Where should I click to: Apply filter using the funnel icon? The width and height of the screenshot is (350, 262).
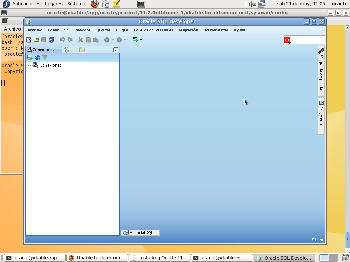click(x=45, y=58)
